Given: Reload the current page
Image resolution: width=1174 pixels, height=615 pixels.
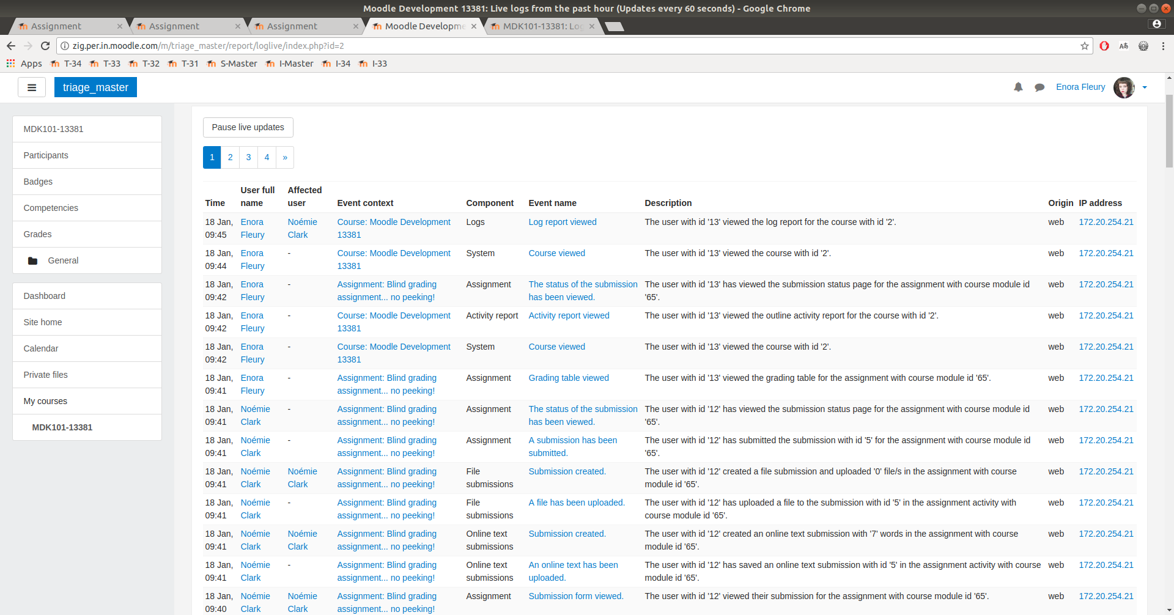Looking at the screenshot, I should coord(45,46).
